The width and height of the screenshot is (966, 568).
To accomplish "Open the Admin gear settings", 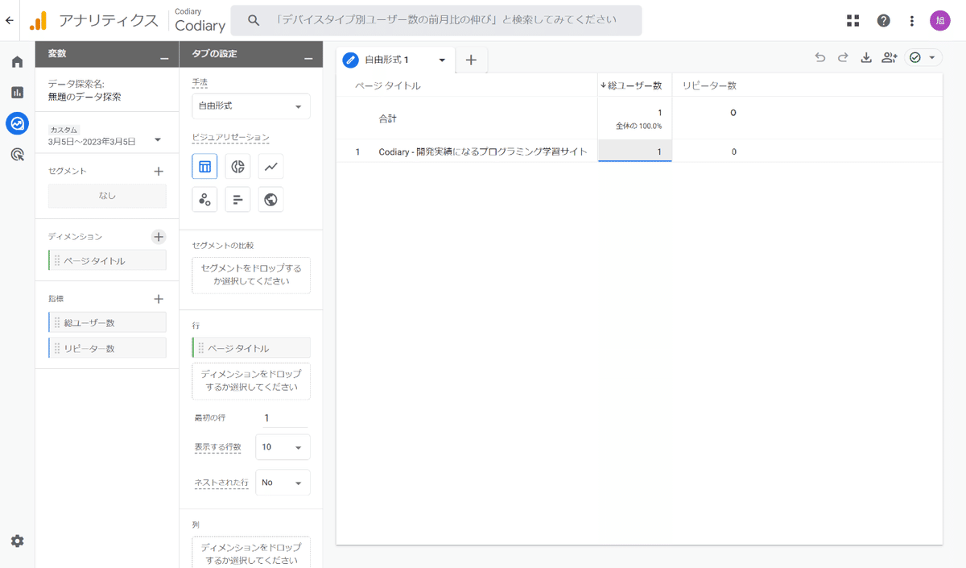I will (x=17, y=541).
